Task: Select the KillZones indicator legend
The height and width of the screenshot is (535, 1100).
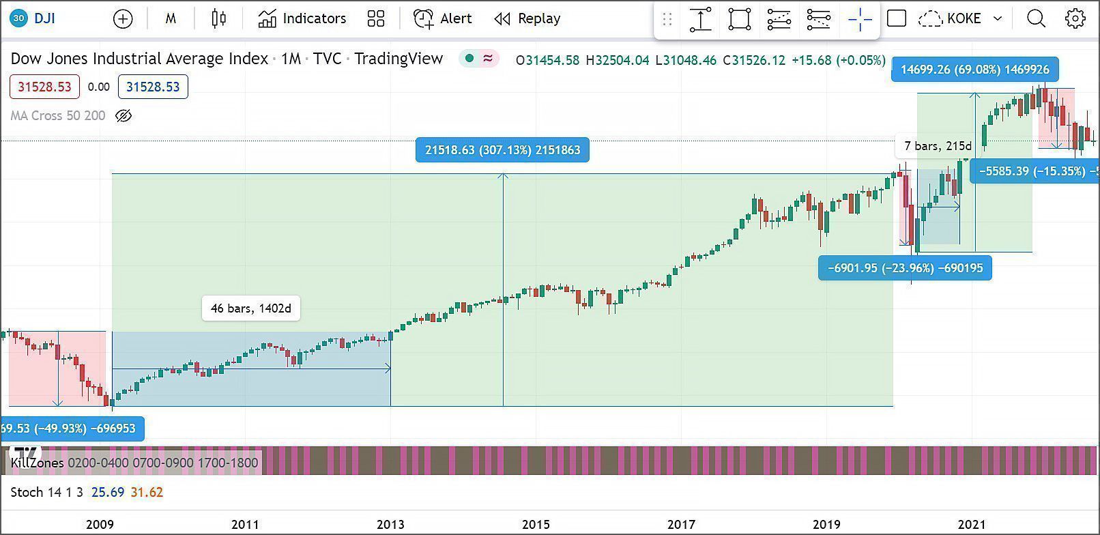Action: (134, 463)
